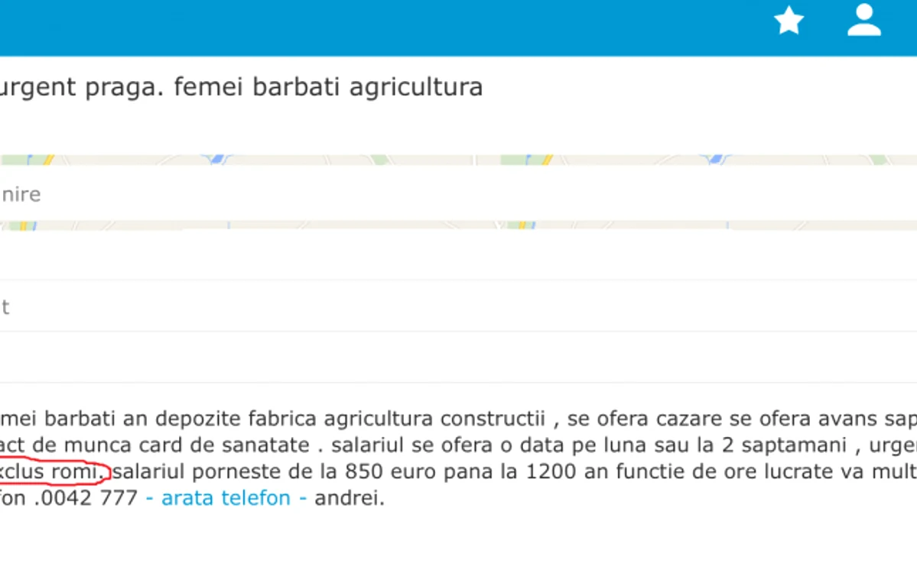Click the first description line 'depozite fabrica agricultura'
Viewport: 917px width, 573px height.
pyautogui.click(x=294, y=418)
